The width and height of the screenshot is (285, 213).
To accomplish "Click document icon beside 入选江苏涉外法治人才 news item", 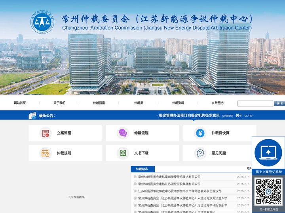I will point(135,198).
